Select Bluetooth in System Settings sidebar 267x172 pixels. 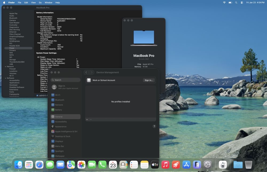click(x=66, y=100)
